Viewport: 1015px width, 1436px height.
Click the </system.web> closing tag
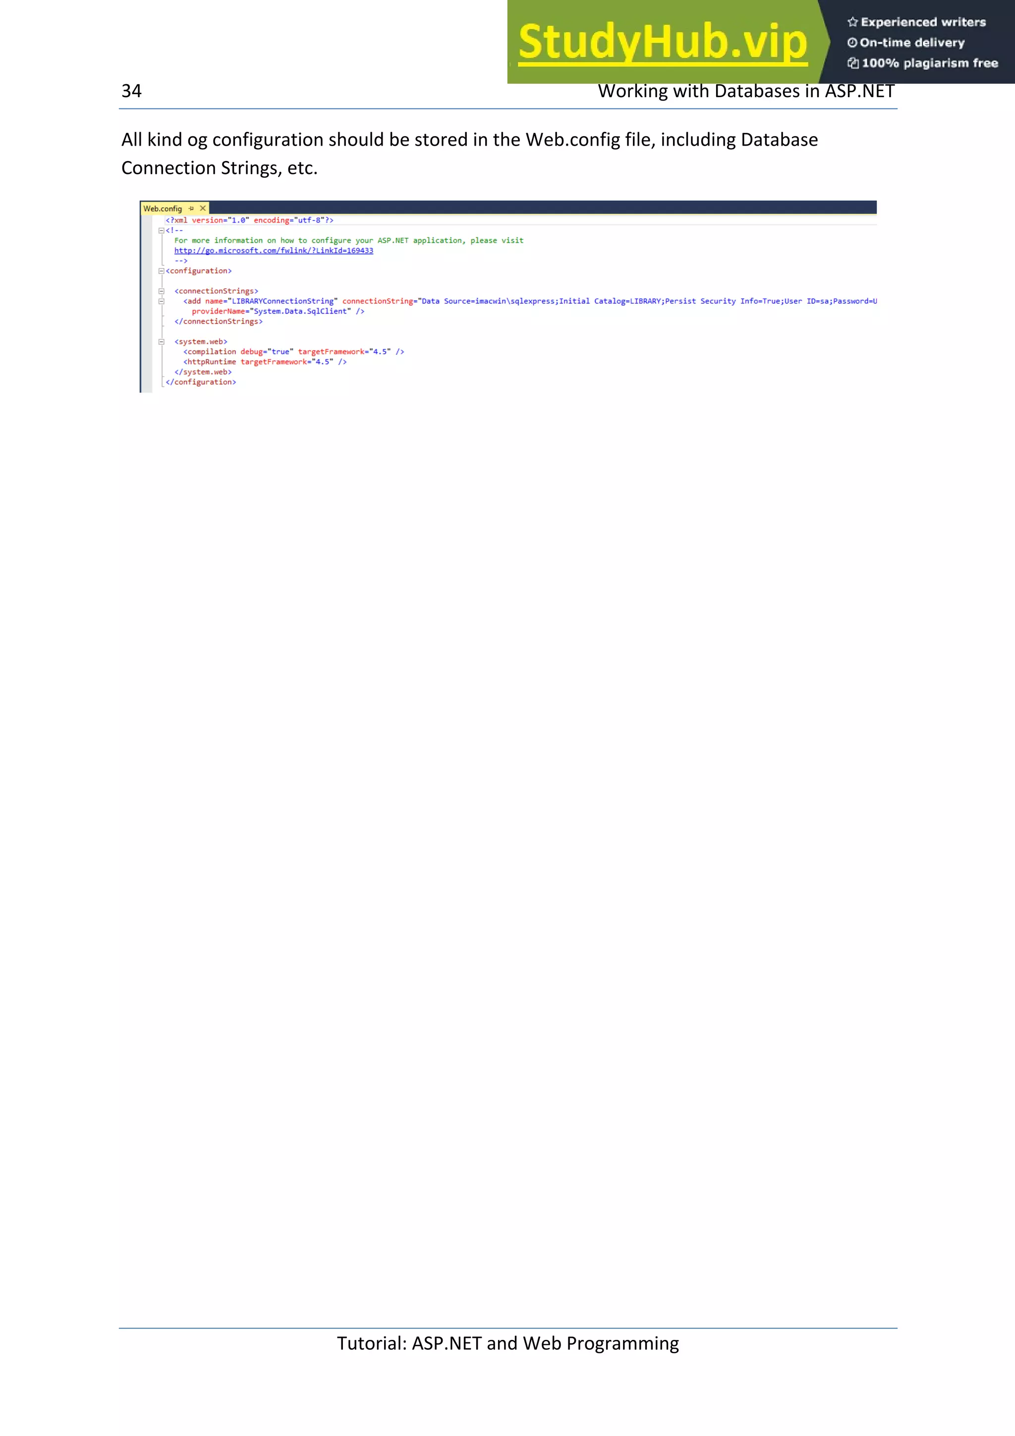[x=203, y=372]
